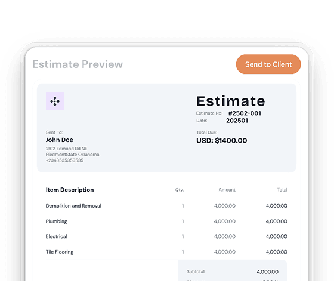334x281 pixels.
Task: Select the Electrical line item
Action: pyautogui.click(x=166, y=236)
